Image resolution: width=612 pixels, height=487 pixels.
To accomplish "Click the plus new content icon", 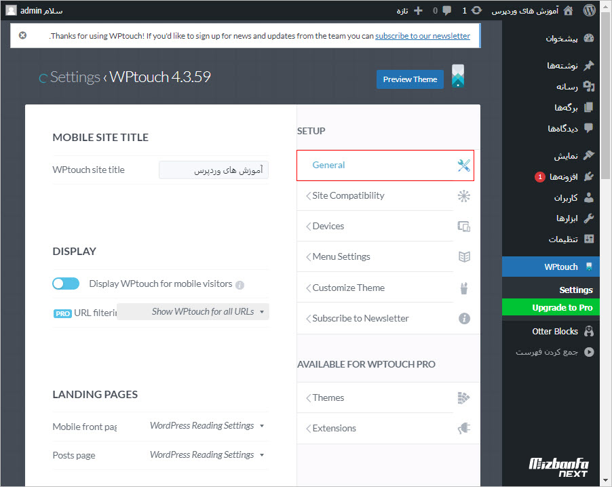I will pyautogui.click(x=418, y=11).
